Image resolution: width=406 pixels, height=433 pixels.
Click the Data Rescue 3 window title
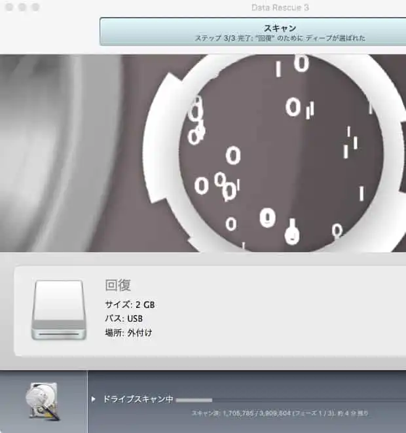coord(280,7)
